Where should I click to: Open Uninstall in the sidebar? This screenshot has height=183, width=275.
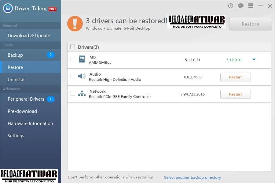(x=31, y=80)
